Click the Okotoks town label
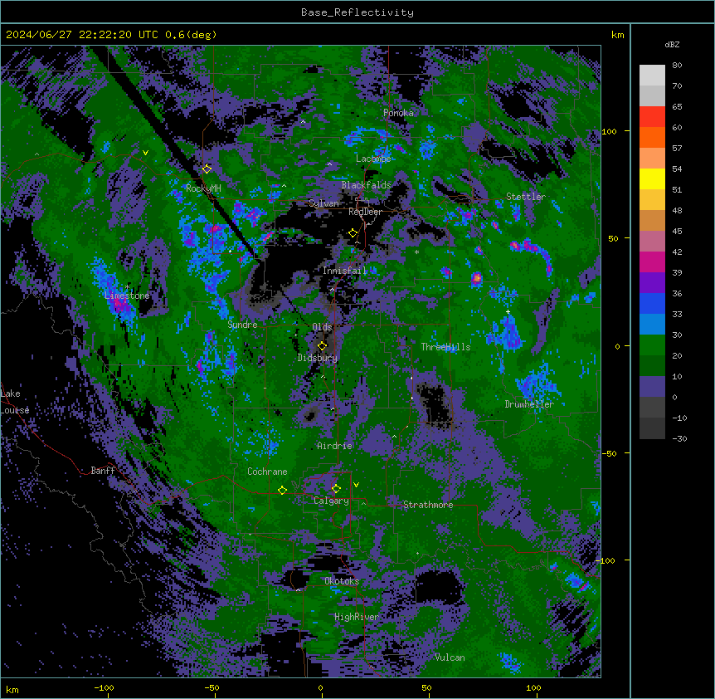 click(x=342, y=581)
